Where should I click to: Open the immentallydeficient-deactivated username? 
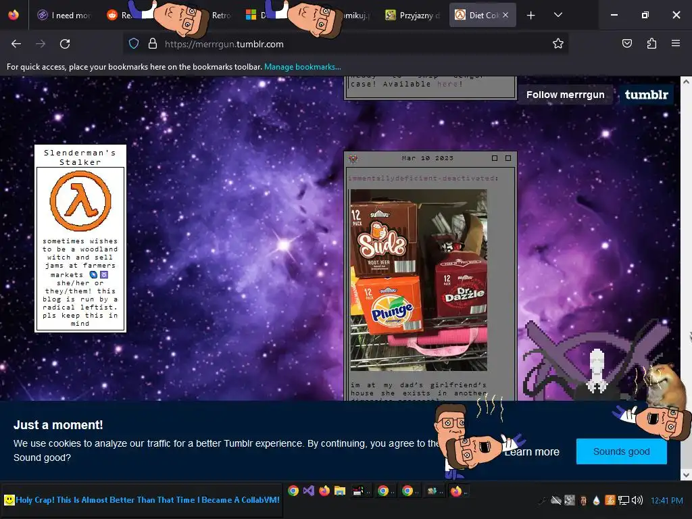(423, 178)
